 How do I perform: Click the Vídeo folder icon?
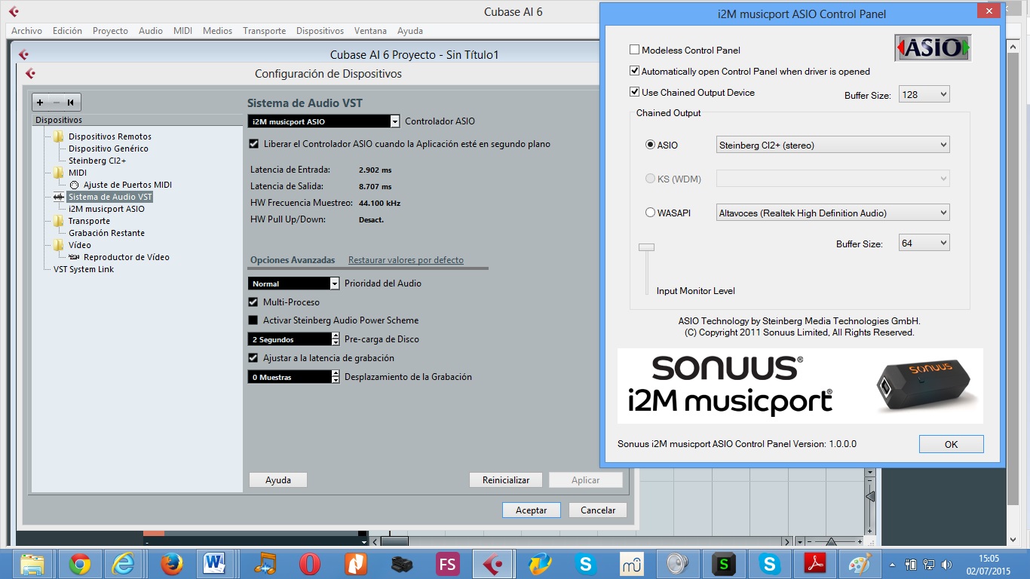tap(58, 245)
